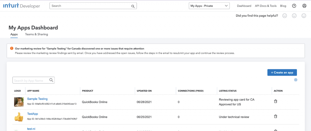Rate page with the neutral face icon
This screenshot has height=131, width=311.
coord(294,16)
